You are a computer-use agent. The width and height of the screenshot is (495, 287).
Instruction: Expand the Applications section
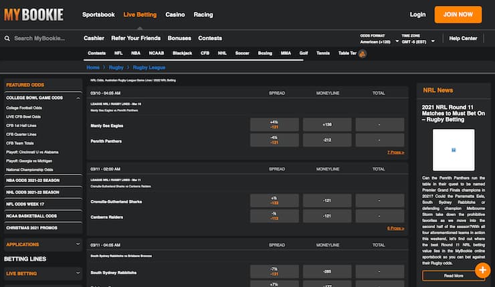point(78,245)
